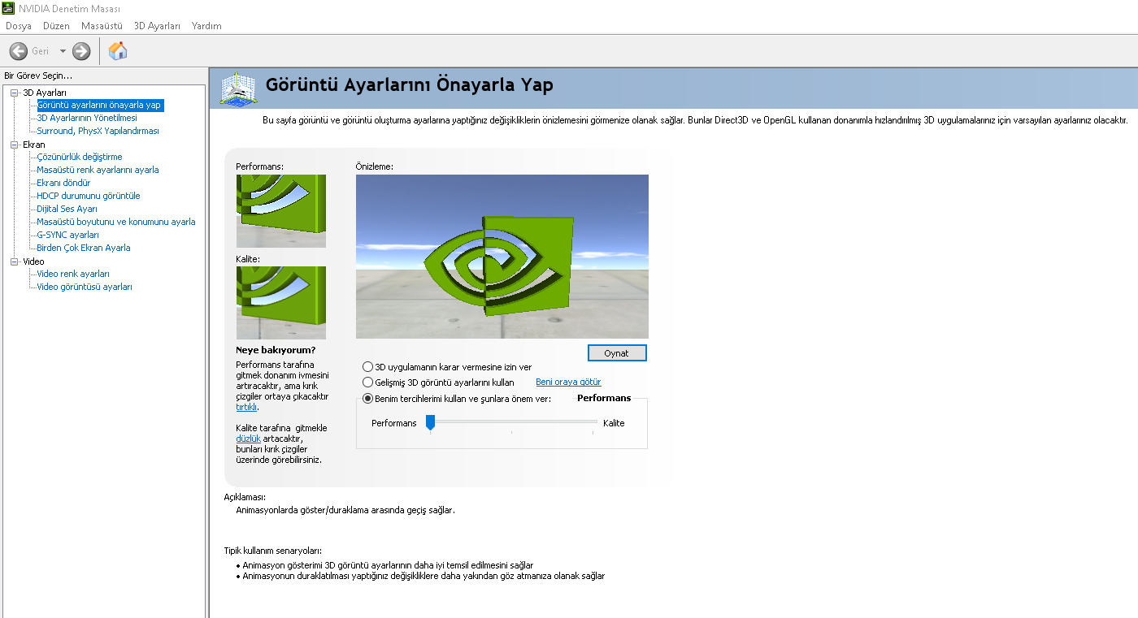Open 'Video renk ayarları' page

point(73,274)
